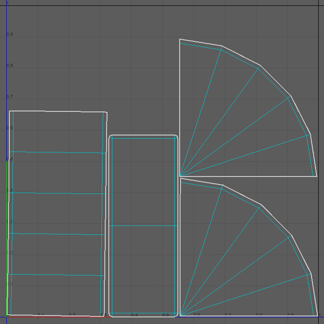Select the tall left rectangular UV shell
Image resolution: width=324 pixels, height=324 pixels.
[x=57, y=213]
